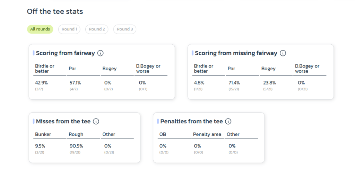Click the Off the tee stats heading
Image resolution: width=355 pixels, height=186 pixels.
click(x=55, y=11)
